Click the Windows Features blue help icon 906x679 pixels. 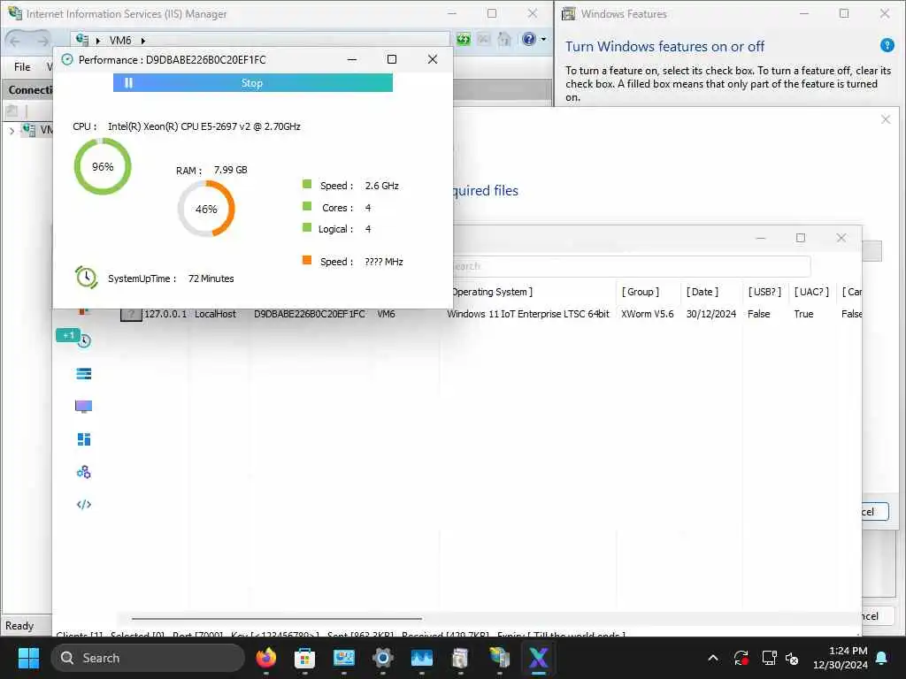click(x=887, y=45)
